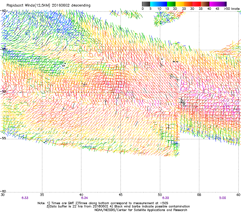Image resolution: width=241 pixels, height=212 pixels.
Task: Click the '0' label under the color legend
Action: (143, 9)
